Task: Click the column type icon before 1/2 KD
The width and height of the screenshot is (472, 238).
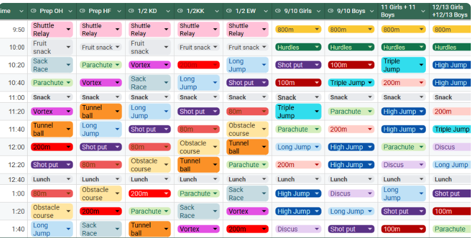Action: (131, 11)
